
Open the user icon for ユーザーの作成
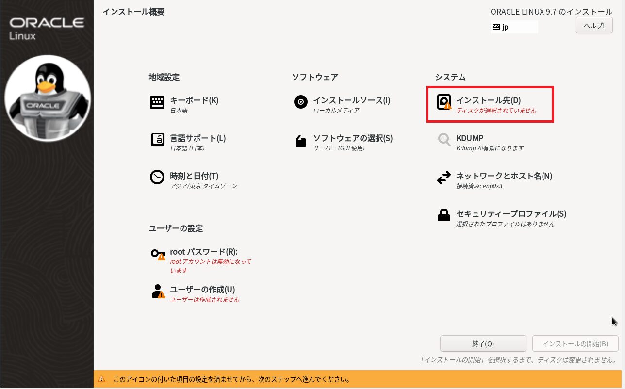(x=158, y=291)
